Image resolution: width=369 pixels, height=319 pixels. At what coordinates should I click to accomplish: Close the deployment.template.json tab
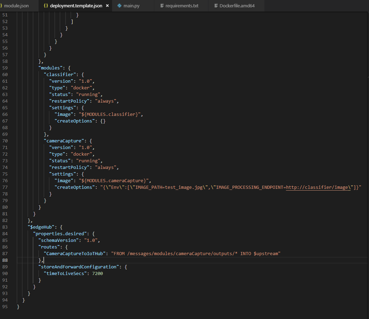point(107,6)
